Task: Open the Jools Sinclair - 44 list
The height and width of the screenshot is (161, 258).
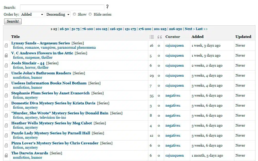Action: point(28,63)
